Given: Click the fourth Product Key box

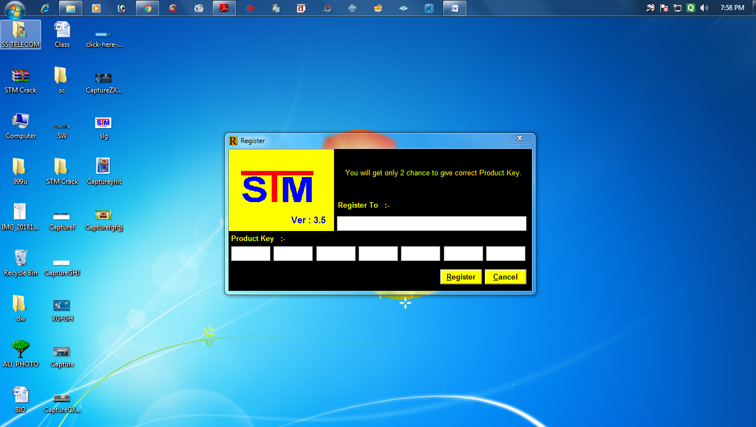Looking at the screenshot, I should [x=378, y=254].
